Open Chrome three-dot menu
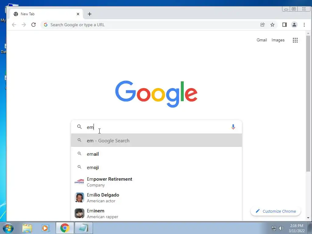Viewport: 312px width, 234px height. pos(304,25)
